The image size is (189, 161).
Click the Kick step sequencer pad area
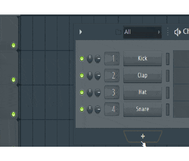(x=181, y=59)
